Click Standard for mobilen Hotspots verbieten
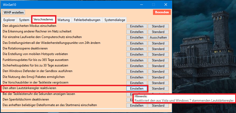Screen dimensions: 236x113 [158, 55]
